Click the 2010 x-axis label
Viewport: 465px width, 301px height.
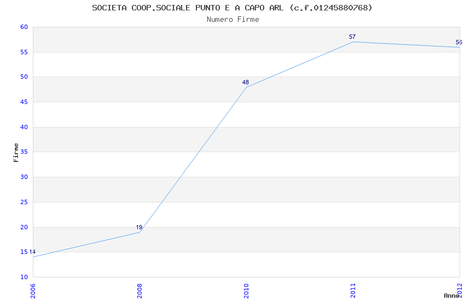[x=246, y=290]
